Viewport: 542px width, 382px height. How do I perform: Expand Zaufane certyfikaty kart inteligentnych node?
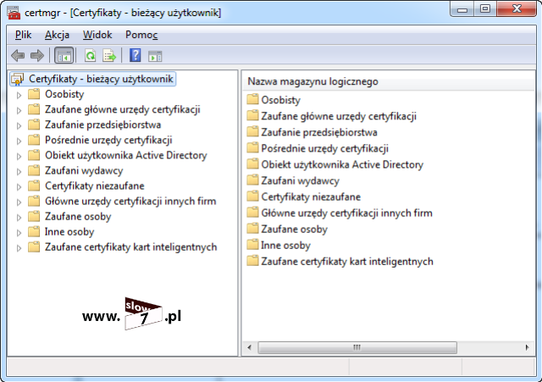click(19, 247)
